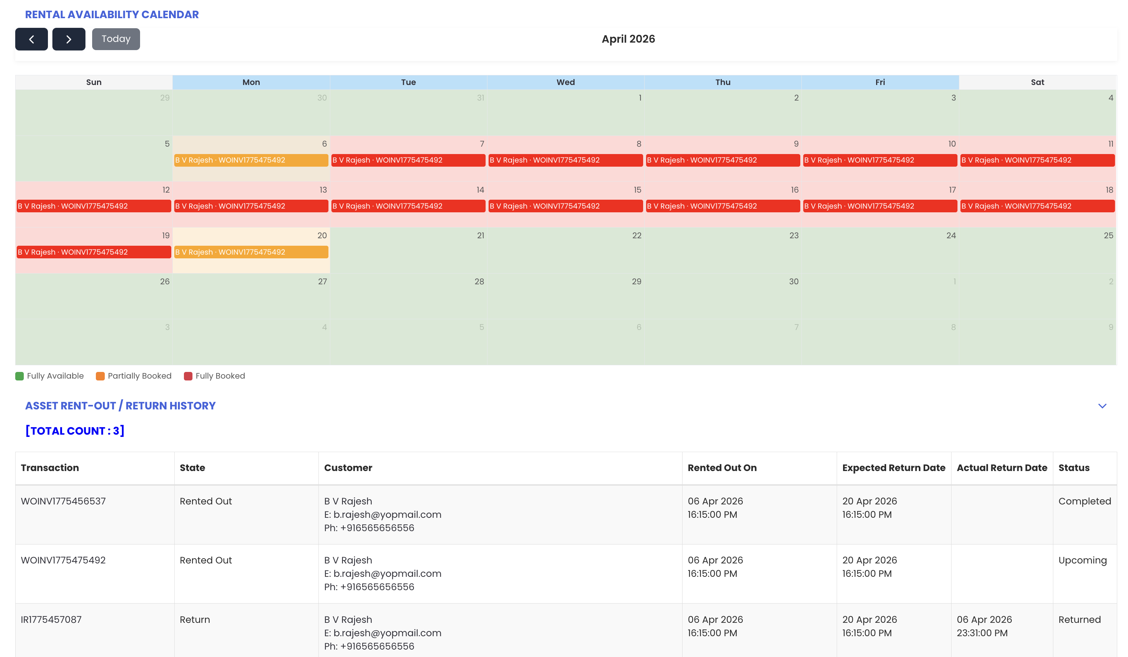Image resolution: width=1128 pixels, height=657 pixels.
Task: Click the April 2 calendar day cell
Action: coord(722,114)
